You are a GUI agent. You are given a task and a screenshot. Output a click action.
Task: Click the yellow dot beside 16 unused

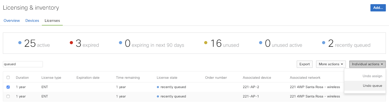point(206,43)
